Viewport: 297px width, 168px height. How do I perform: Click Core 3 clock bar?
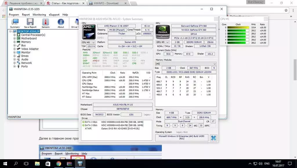238,37
